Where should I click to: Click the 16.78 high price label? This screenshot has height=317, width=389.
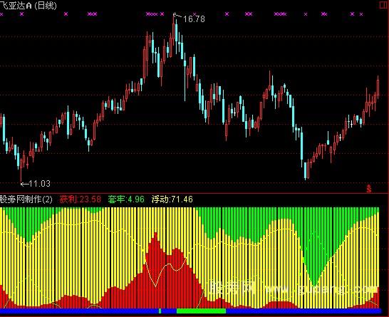click(194, 19)
